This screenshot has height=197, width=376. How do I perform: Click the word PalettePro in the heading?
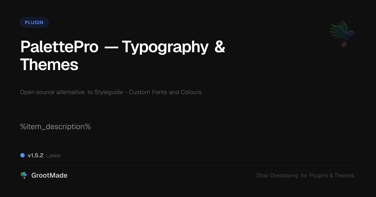(60, 47)
